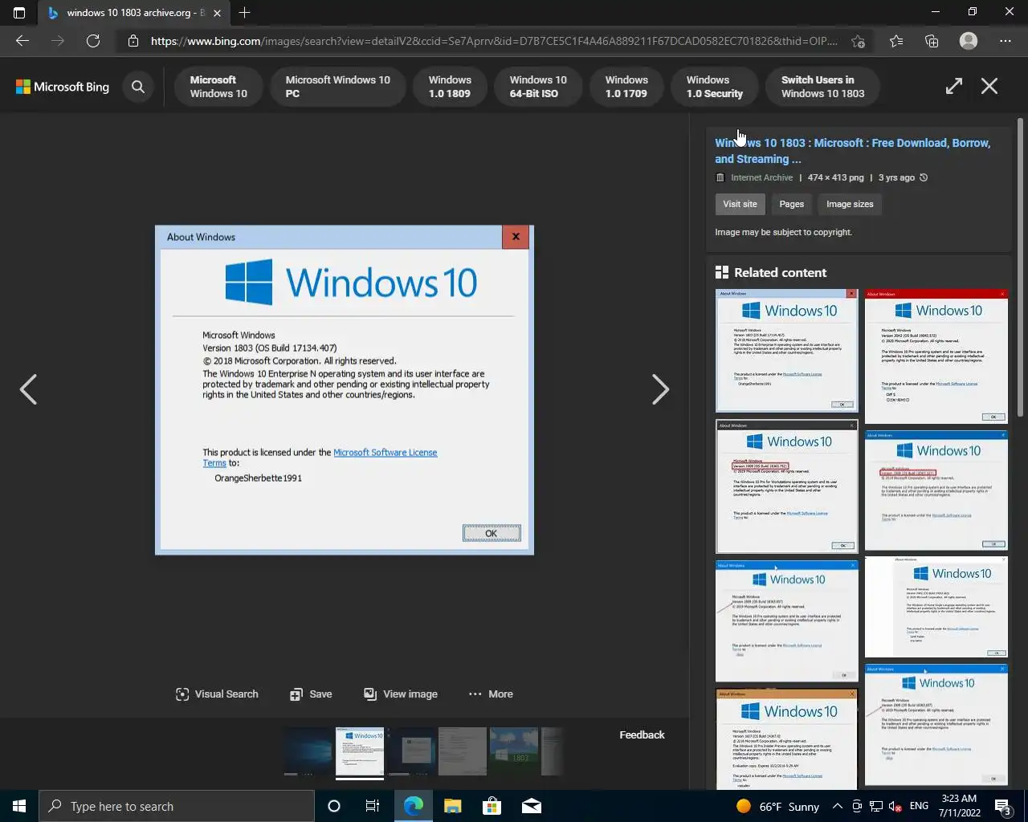
Task: Show the previous image arrow
Action: [28, 389]
